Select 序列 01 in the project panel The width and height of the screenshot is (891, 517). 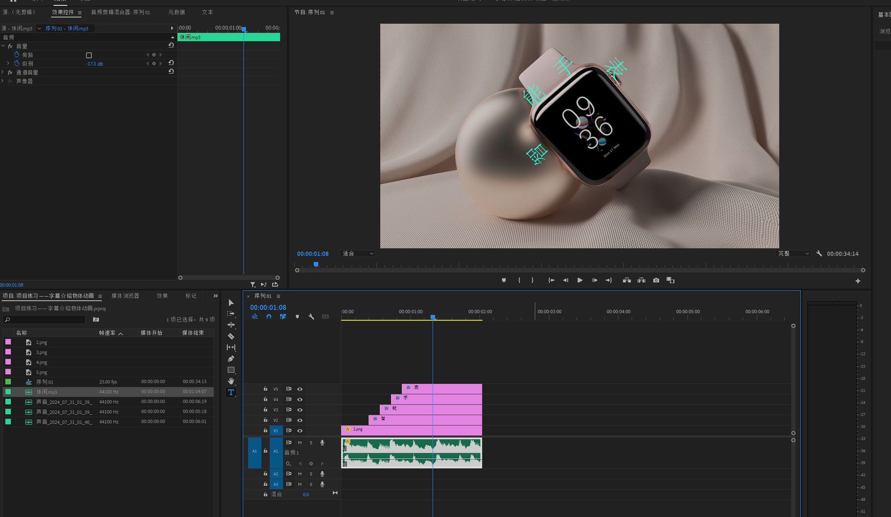[44, 382]
